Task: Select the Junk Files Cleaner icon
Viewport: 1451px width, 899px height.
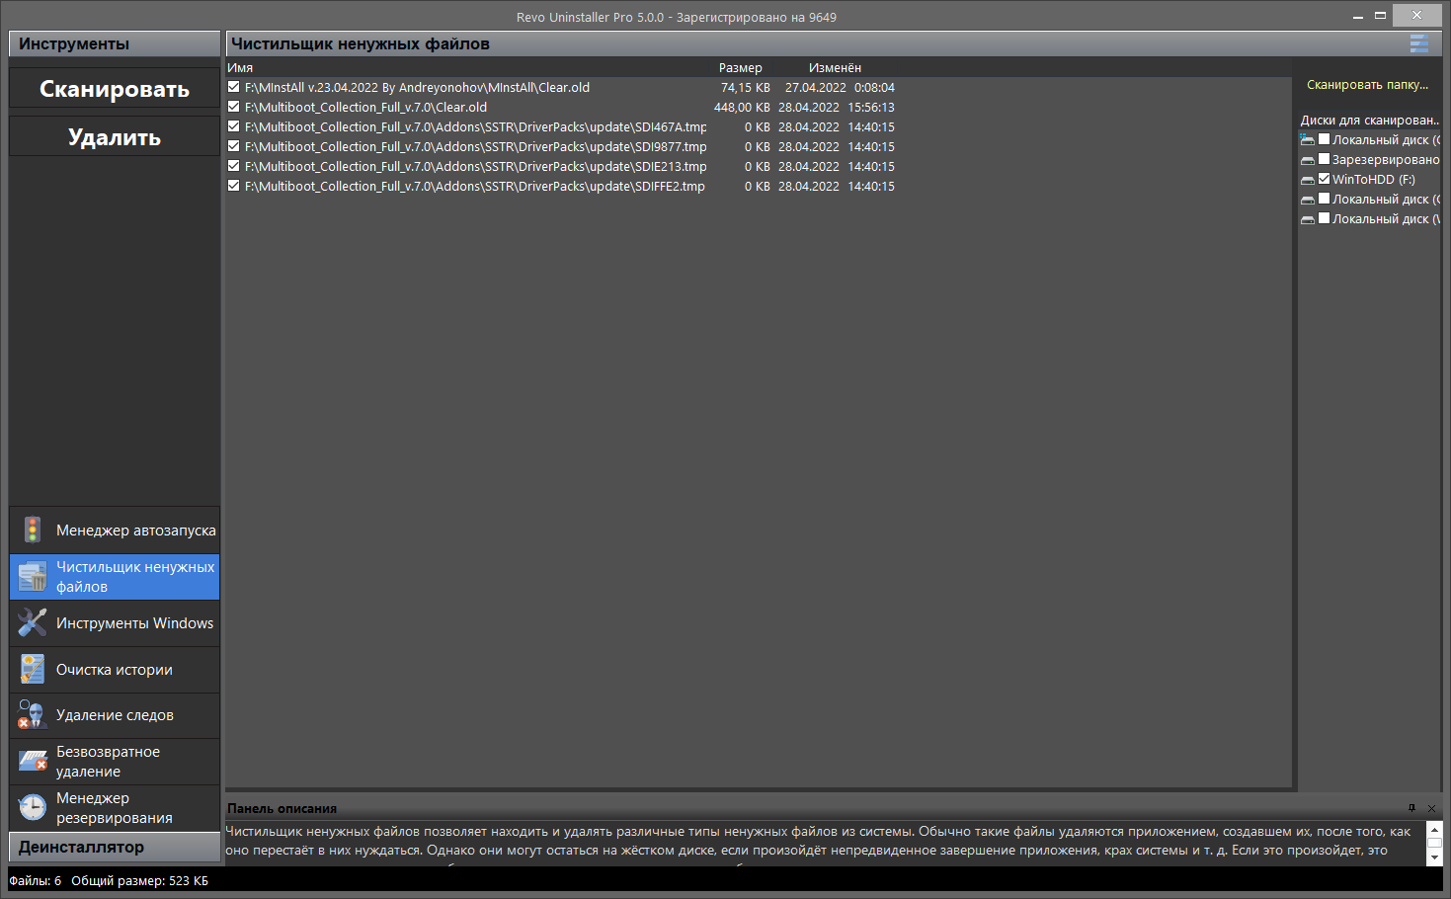Action: tap(33, 577)
